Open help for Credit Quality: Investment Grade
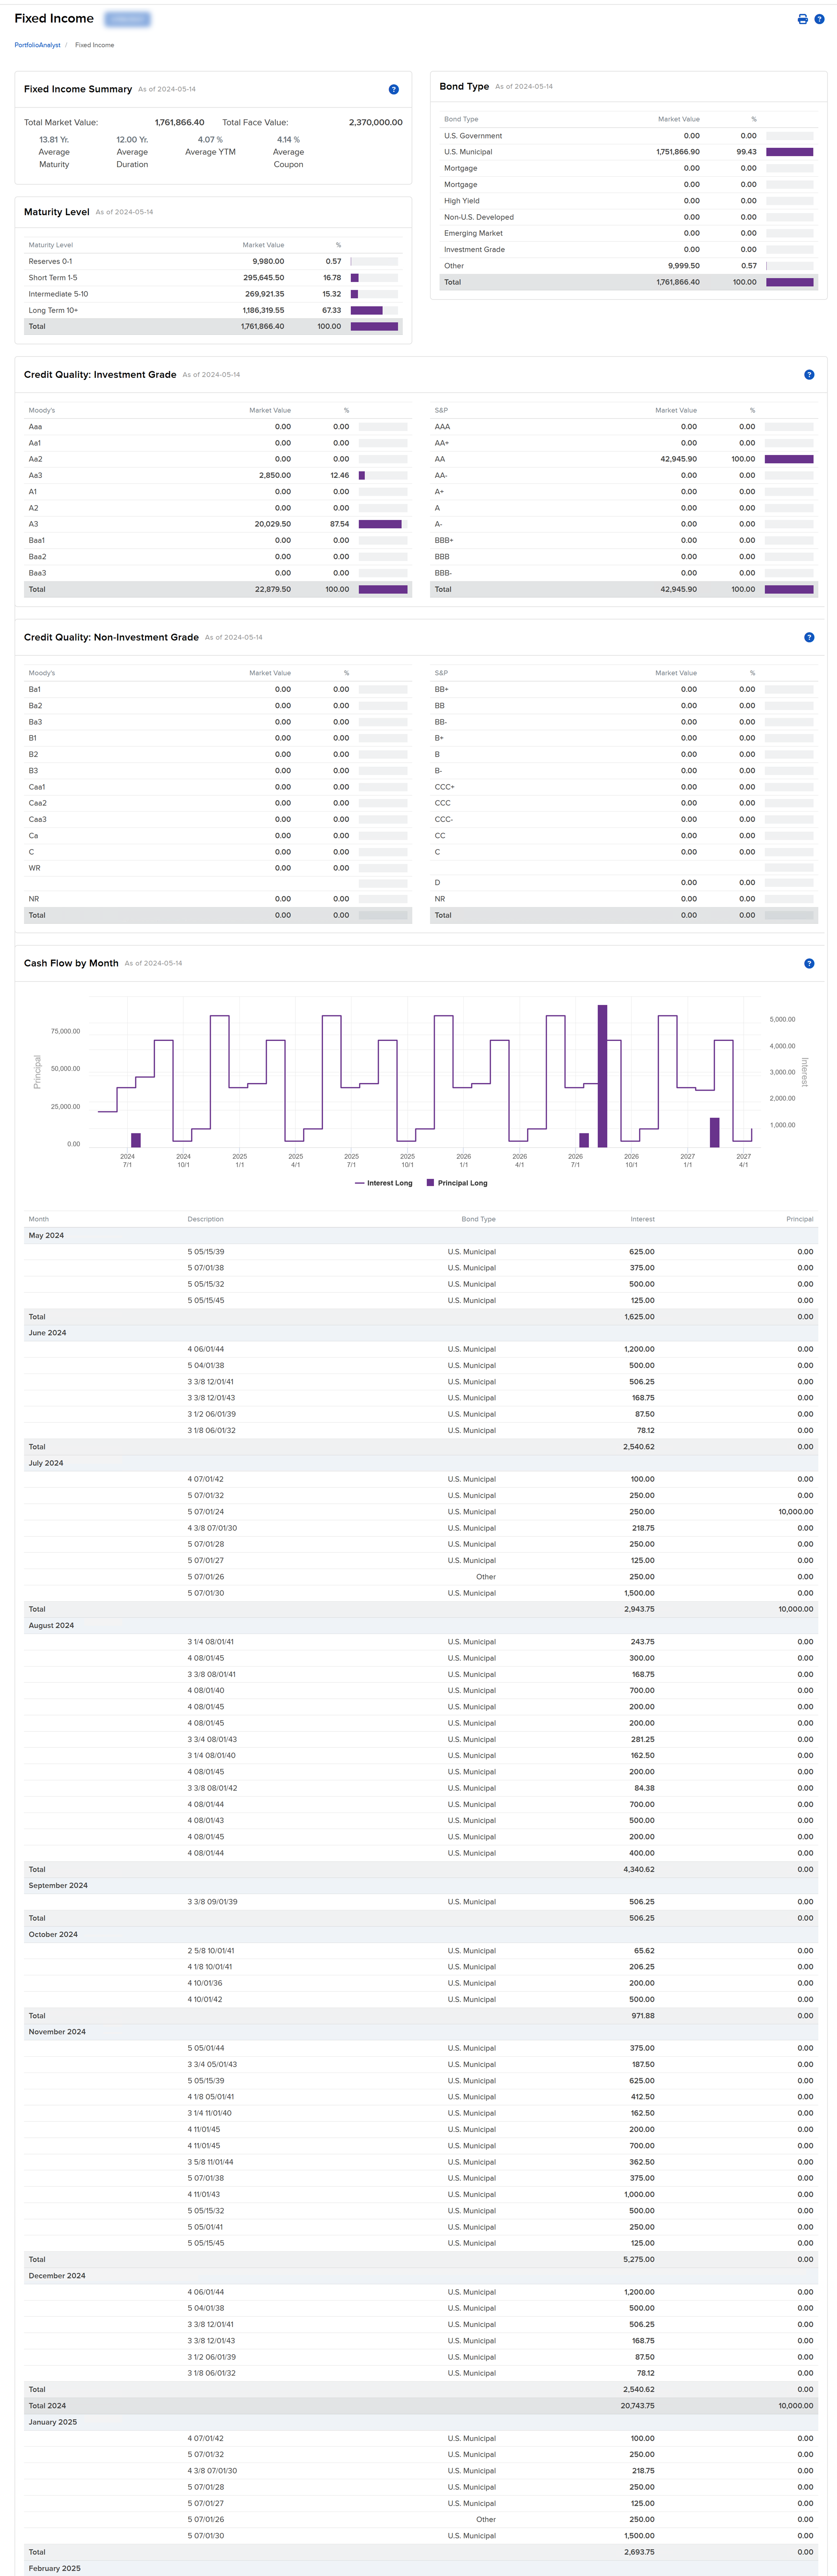 tap(809, 375)
